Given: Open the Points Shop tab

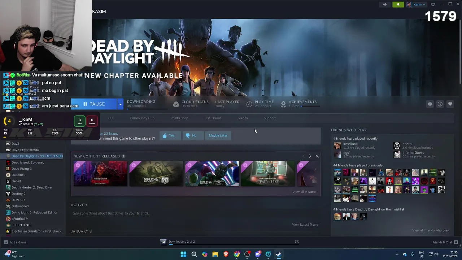Looking at the screenshot, I should pyautogui.click(x=179, y=118).
